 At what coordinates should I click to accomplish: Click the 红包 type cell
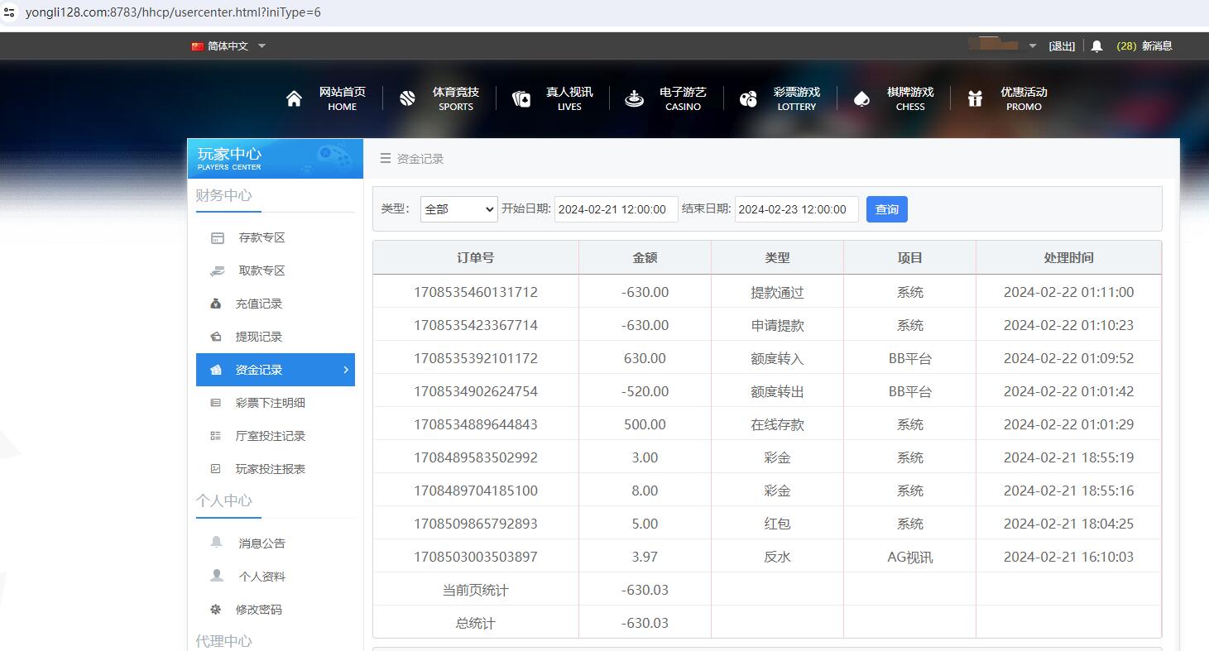pyautogui.click(x=777, y=524)
